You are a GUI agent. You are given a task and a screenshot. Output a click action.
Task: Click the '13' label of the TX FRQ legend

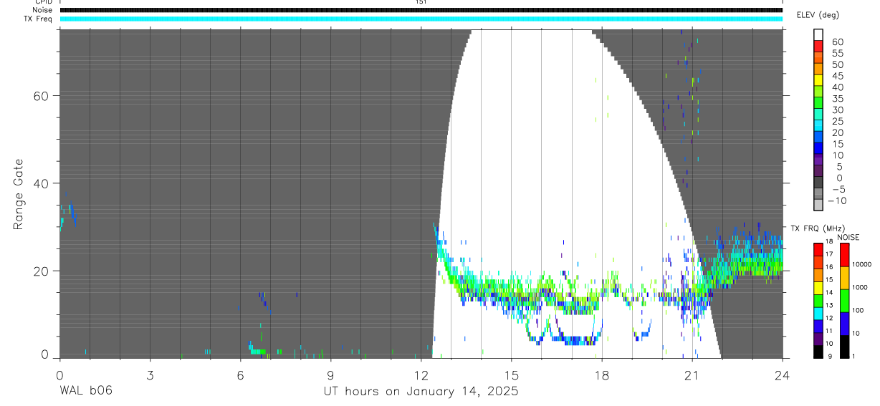(x=829, y=305)
